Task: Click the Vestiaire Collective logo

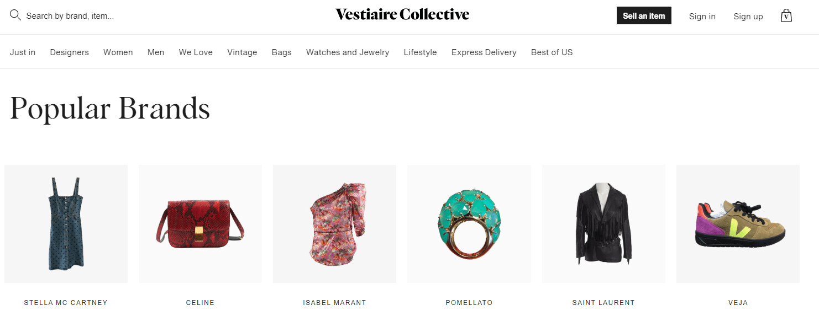Action: pos(402,14)
